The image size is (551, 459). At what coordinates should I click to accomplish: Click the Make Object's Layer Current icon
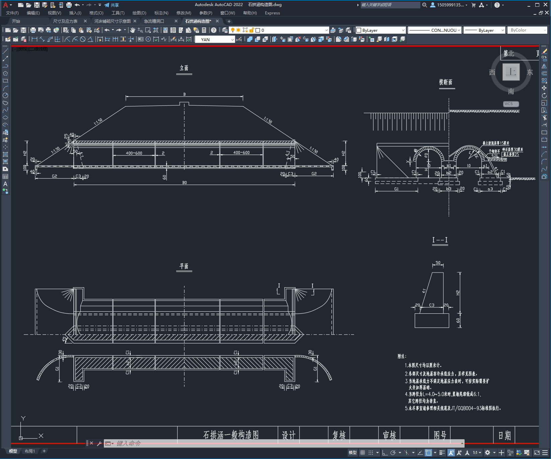coord(333,30)
